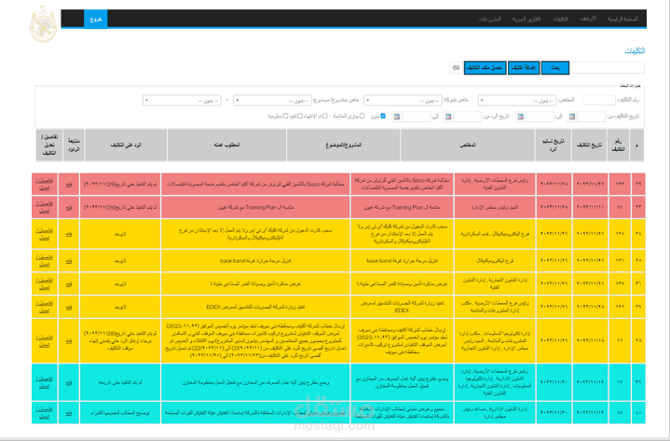Screen dimensions: 670x441
Task: Open الأرشيف menu item
Action: 588,20
